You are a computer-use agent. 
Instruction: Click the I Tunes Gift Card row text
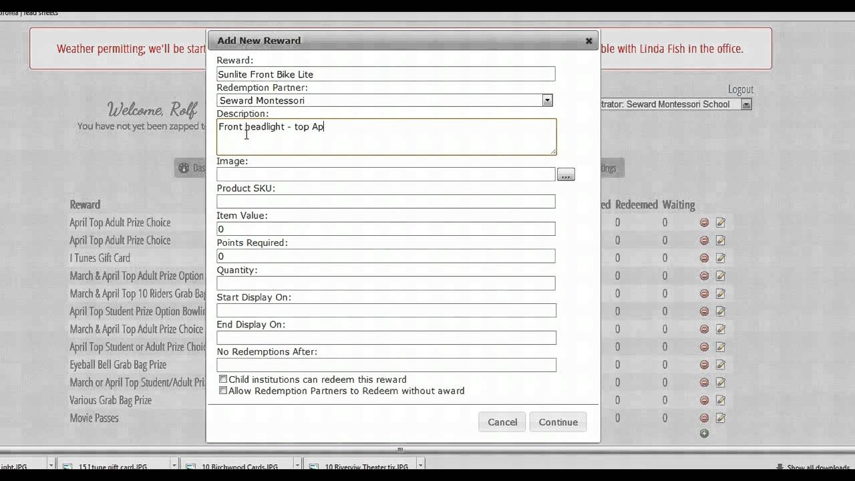[x=100, y=258]
